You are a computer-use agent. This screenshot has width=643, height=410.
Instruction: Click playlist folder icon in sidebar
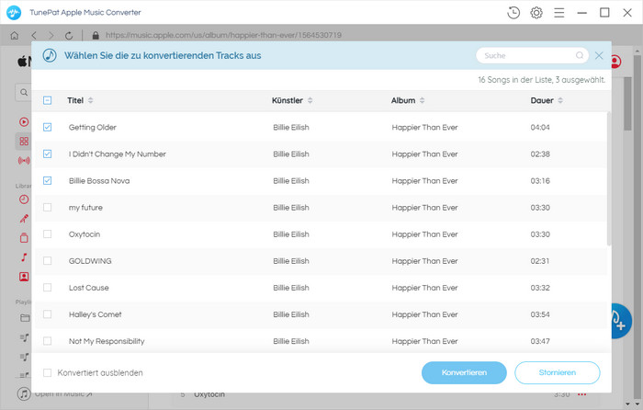click(x=25, y=318)
